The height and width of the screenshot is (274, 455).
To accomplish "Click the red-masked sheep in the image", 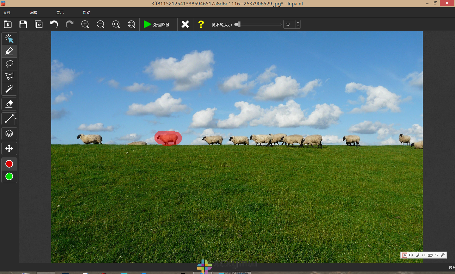I will coord(168,138).
